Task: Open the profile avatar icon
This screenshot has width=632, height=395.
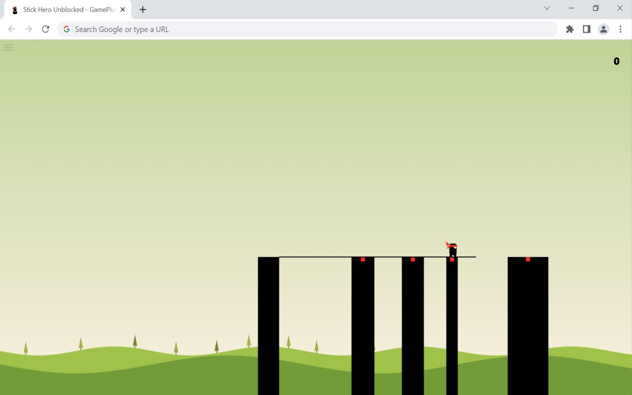Action: (603, 29)
